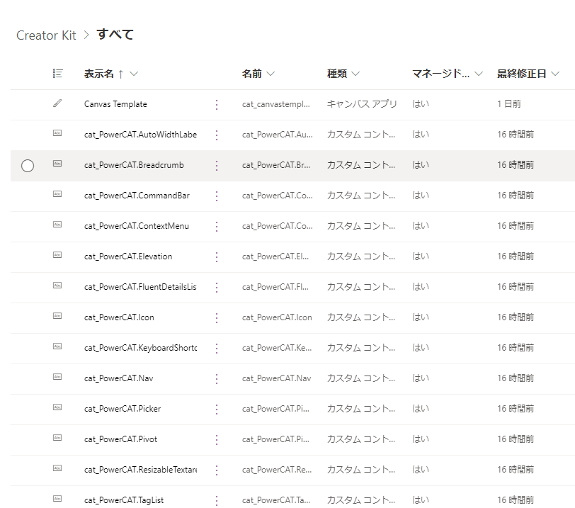Open the 表示名 column dropdown
The image size is (575, 508).
pos(134,74)
